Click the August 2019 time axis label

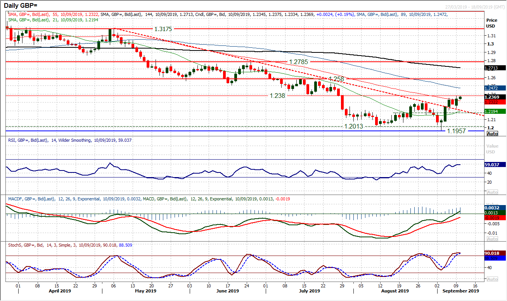click(395, 291)
